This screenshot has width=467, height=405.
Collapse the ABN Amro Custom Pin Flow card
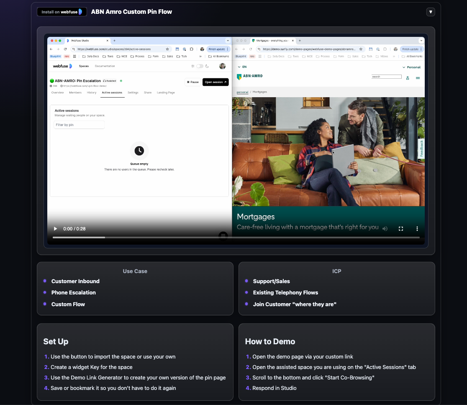(430, 12)
